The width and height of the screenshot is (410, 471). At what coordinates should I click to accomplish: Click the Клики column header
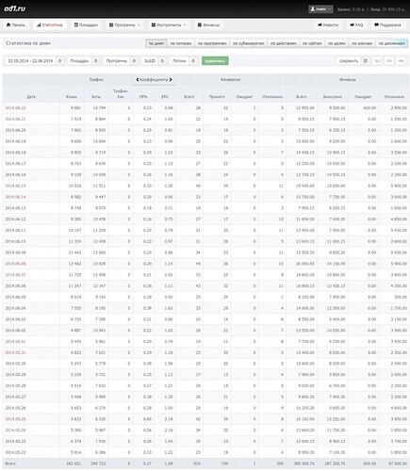(x=72, y=97)
